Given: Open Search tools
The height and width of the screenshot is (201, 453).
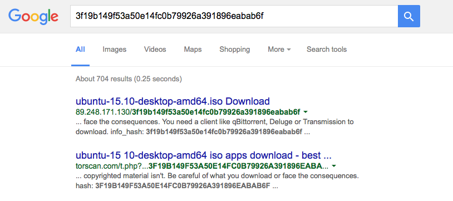Looking at the screenshot, I should [327, 50].
